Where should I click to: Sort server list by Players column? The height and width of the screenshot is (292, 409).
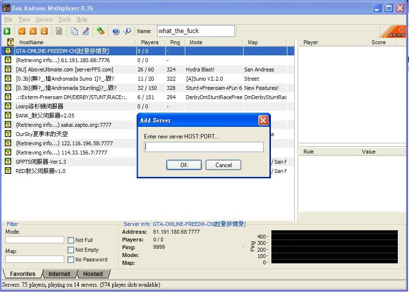pos(151,42)
